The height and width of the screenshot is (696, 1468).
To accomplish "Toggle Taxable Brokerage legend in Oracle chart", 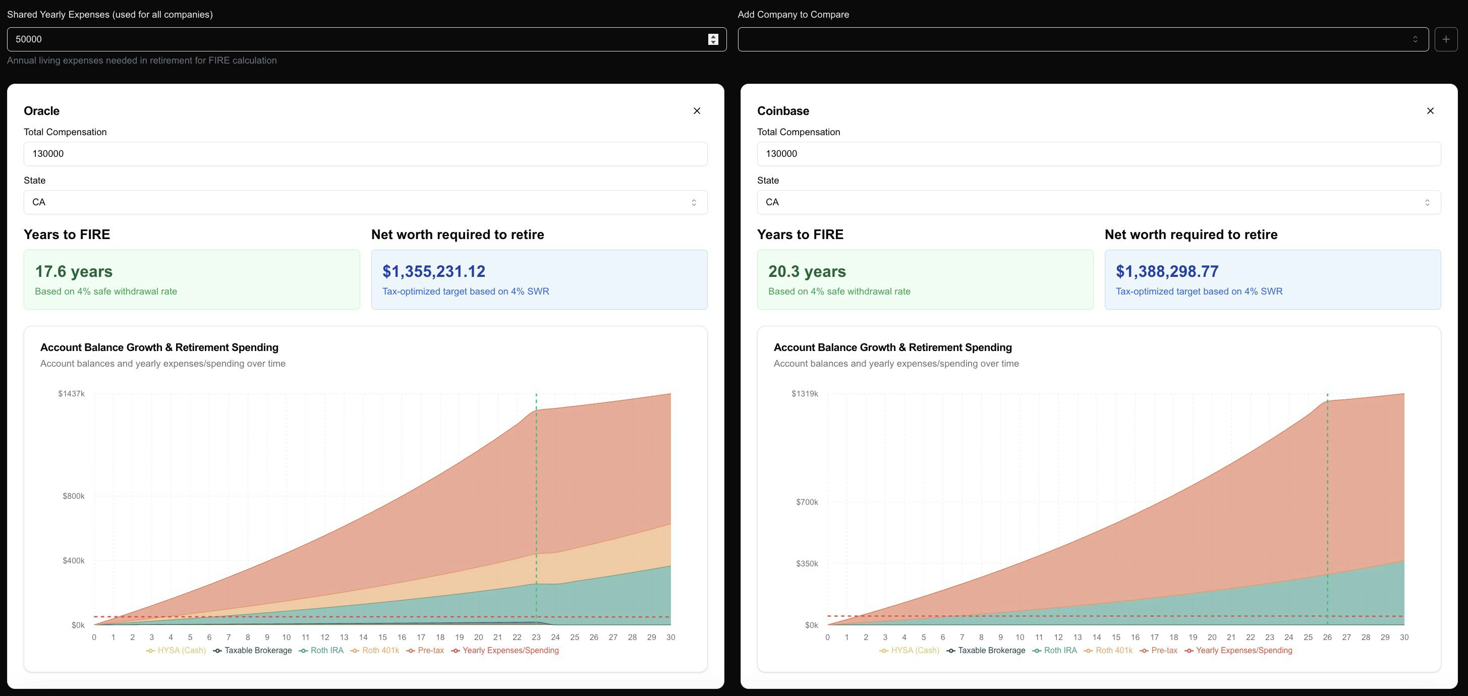I will click(252, 651).
